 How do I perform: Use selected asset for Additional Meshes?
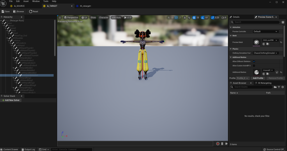[264, 74]
